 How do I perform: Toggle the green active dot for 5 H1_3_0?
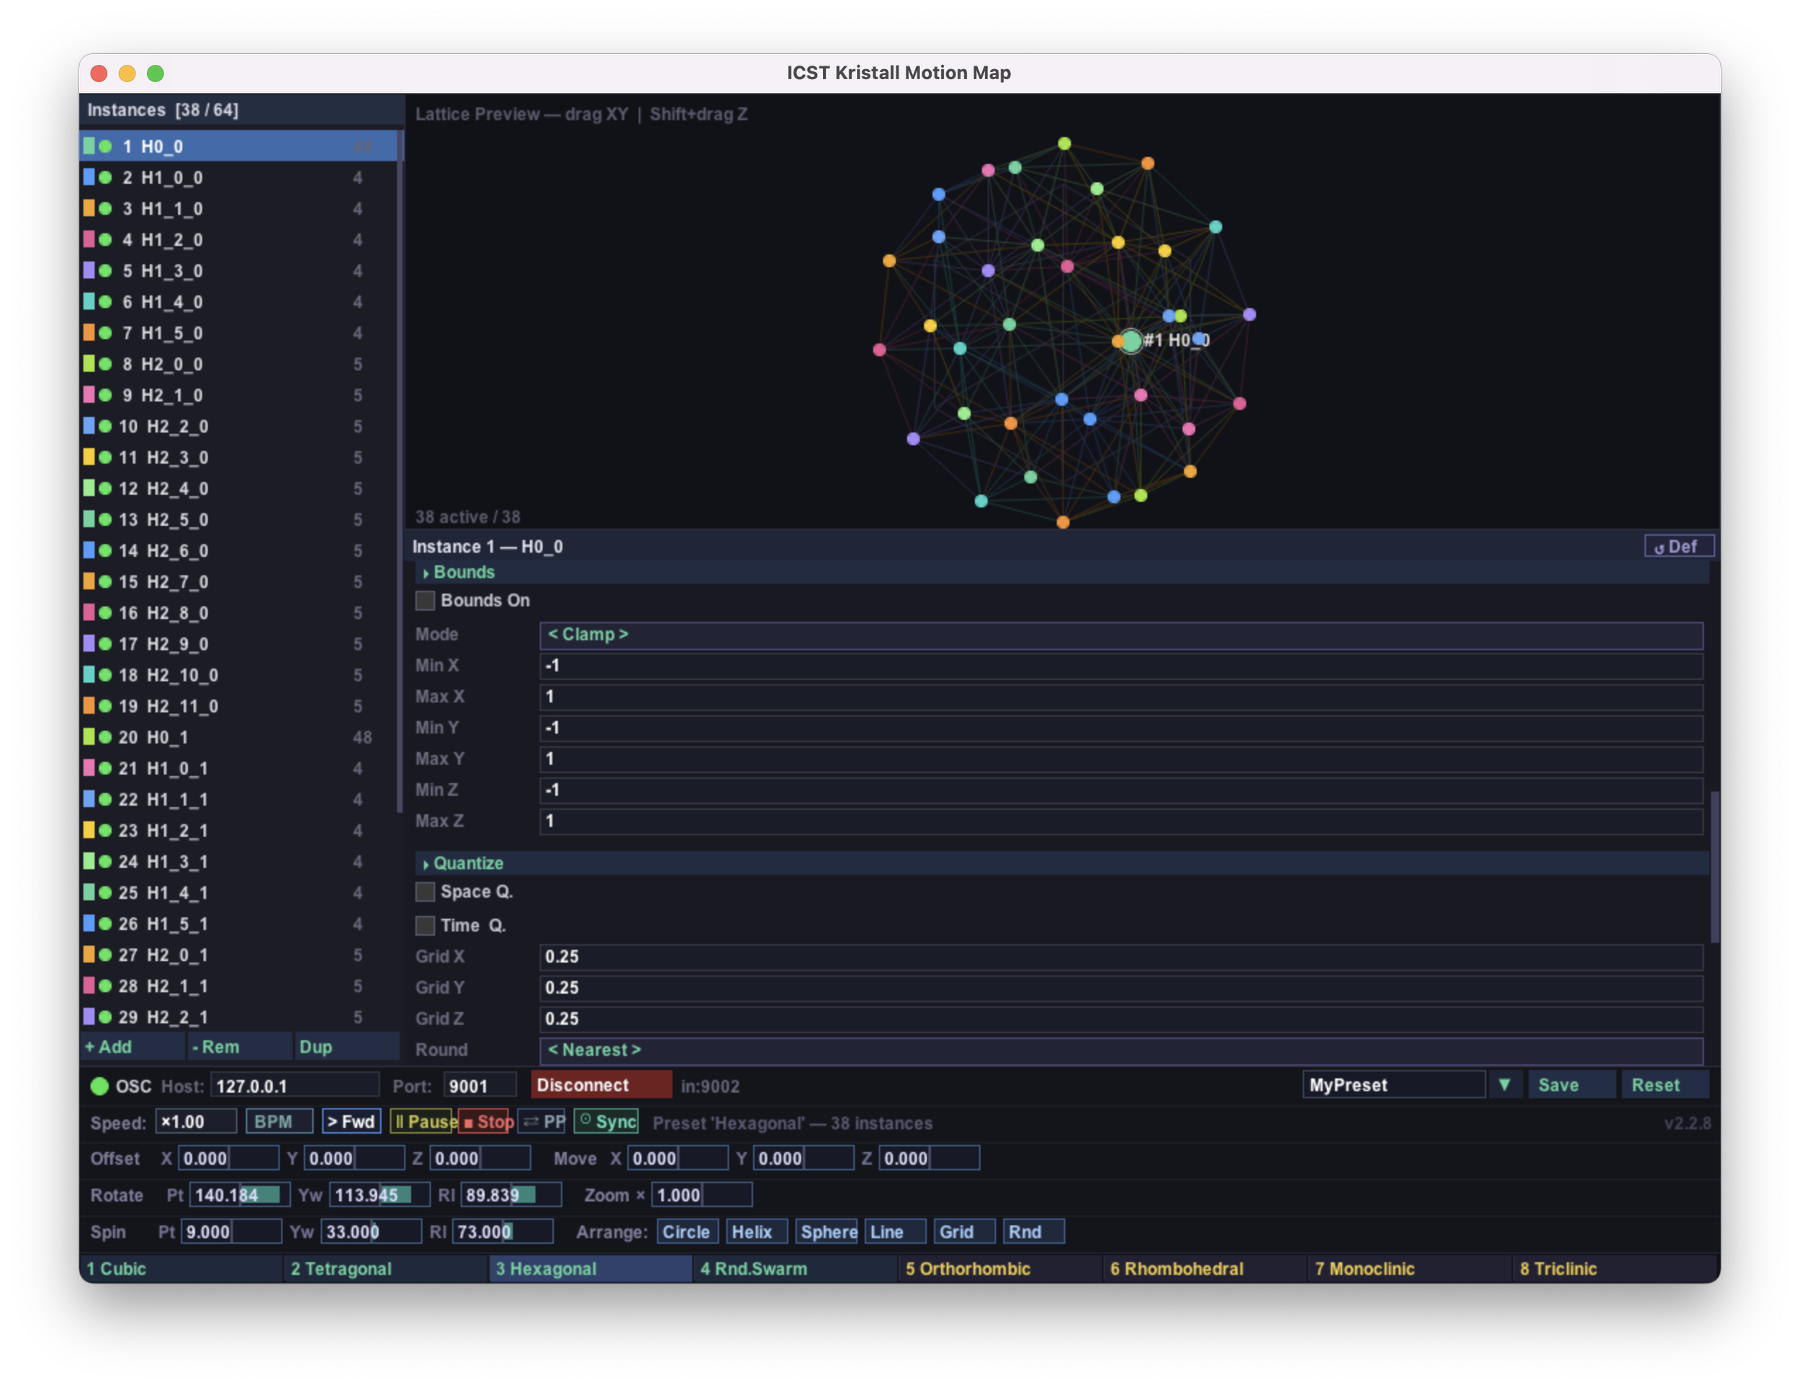[106, 271]
